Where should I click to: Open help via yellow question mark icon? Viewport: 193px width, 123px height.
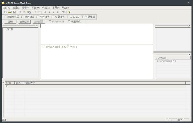(x=69, y=12)
